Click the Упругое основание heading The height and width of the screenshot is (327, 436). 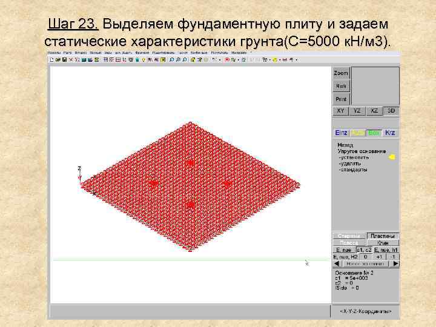click(362, 151)
